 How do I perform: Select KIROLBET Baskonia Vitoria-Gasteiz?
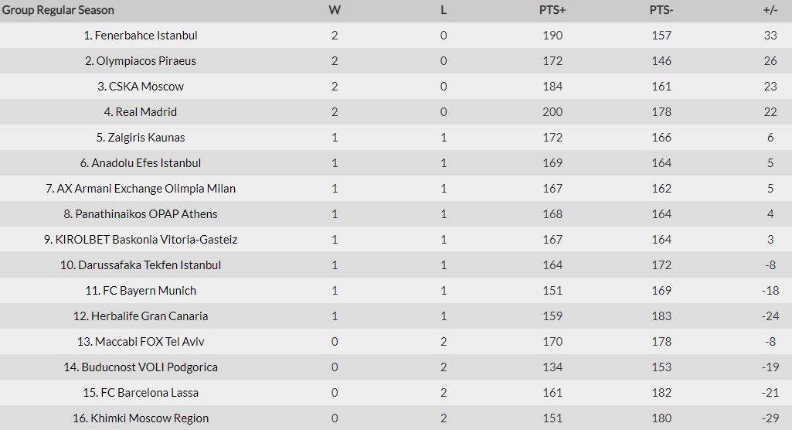click(x=146, y=240)
